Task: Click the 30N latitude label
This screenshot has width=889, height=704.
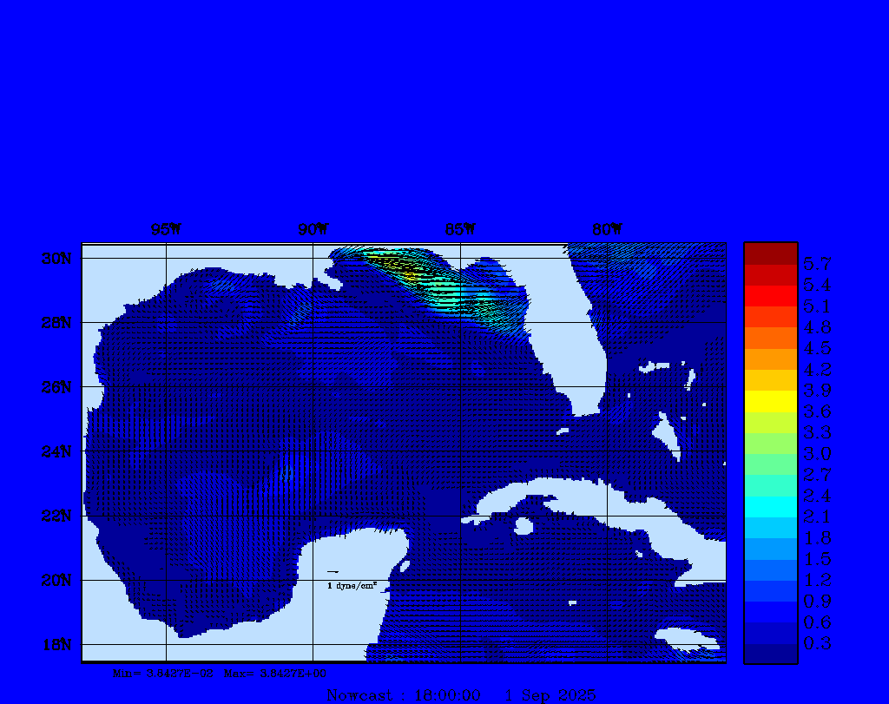Action: tap(57, 259)
